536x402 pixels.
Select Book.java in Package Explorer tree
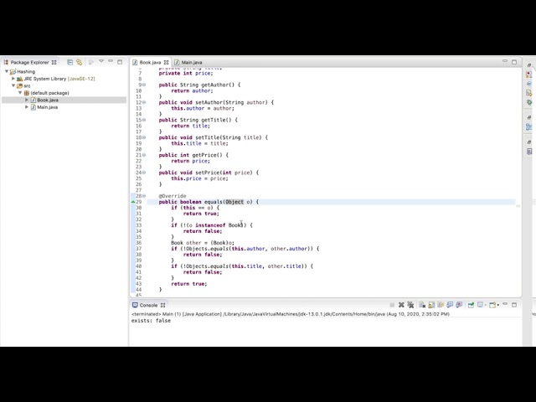click(64, 100)
